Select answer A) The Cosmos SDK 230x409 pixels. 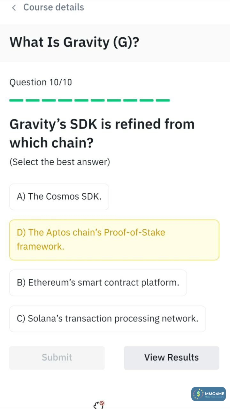coord(59,197)
